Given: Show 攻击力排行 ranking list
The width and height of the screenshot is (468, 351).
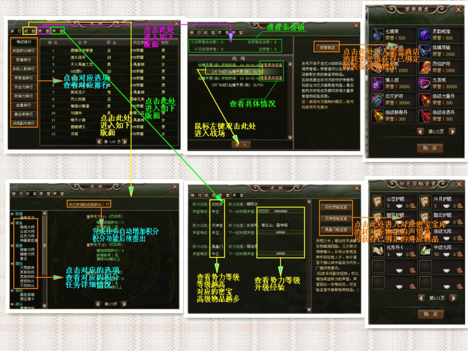Looking at the screenshot, I should coord(24,87).
